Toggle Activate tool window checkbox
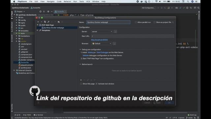211x119 pixels. coord(97,84)
